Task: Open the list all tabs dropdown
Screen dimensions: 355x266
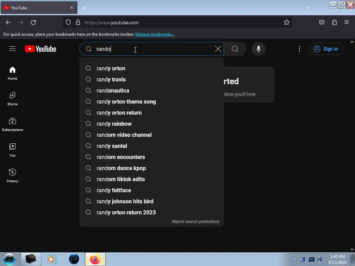Action: pos(308,8)
